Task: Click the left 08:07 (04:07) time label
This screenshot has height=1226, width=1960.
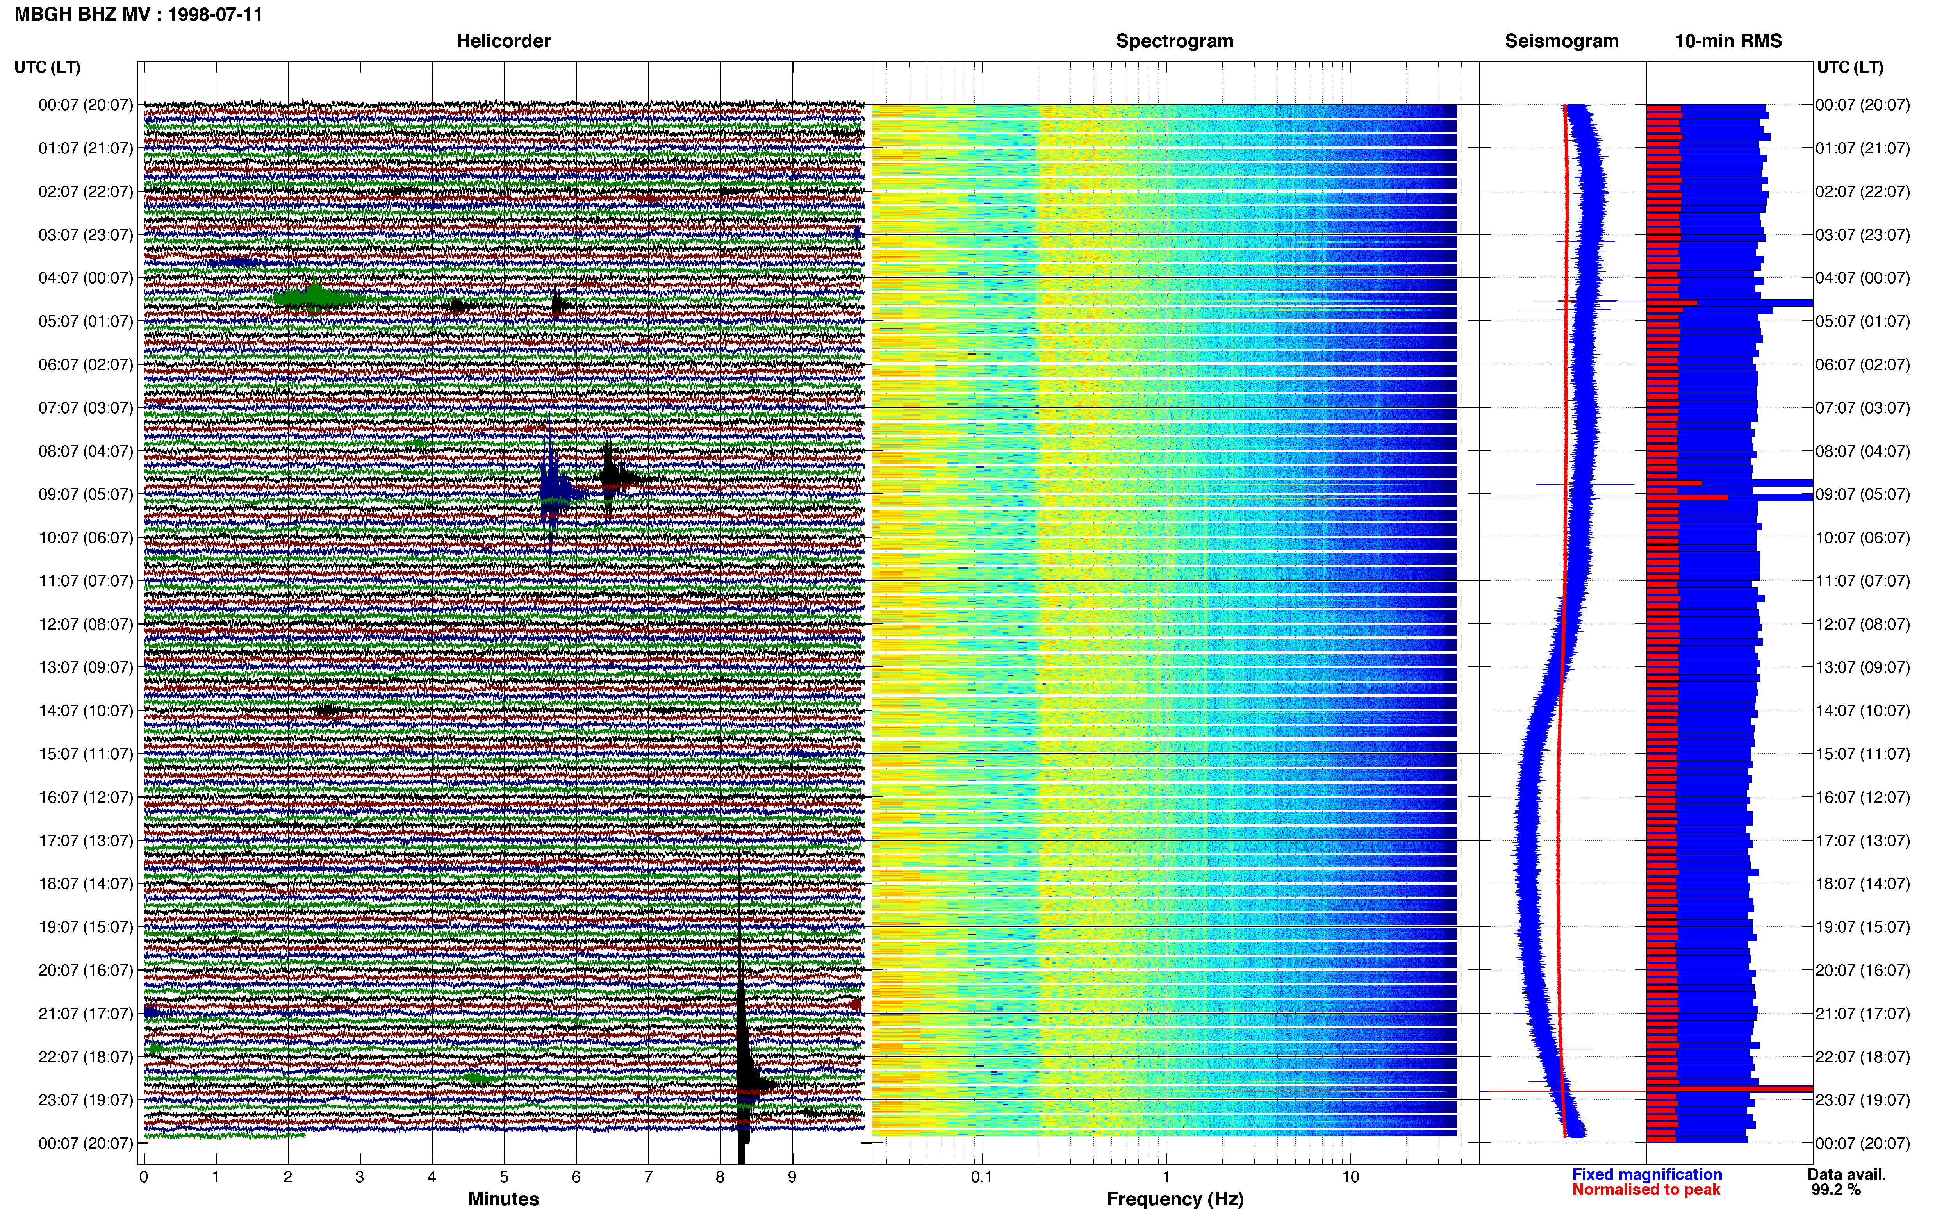Action: pyautogui.click(x=86, y=451)
